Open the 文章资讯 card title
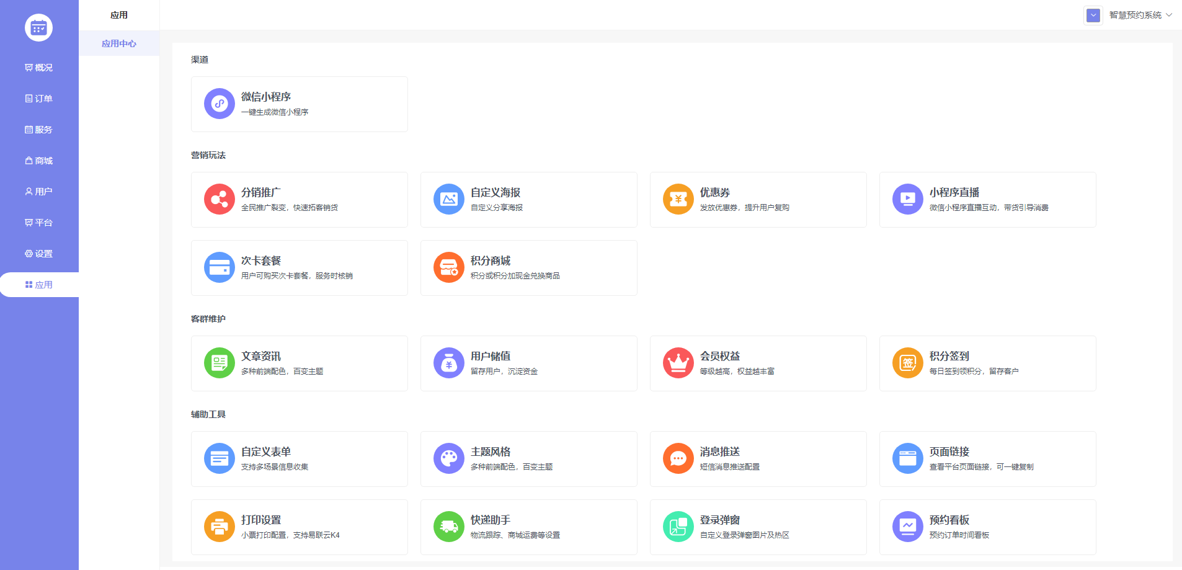This screenshot has height=570, width=1182. coord(261,356)
